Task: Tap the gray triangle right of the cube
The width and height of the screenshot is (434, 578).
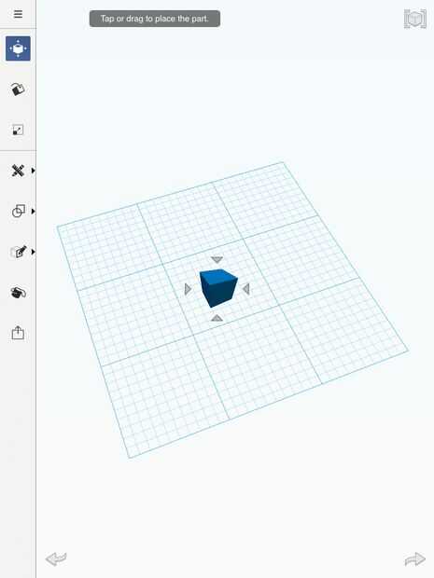Action: click(246, 289)
